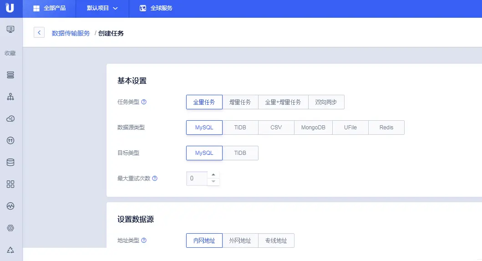The height and width of the screenshot is (261, 482).
Task: Select 全量+增量任务 task type
Action: 283,102
